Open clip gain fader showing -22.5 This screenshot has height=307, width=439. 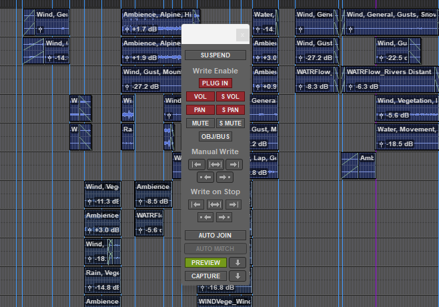coord(381,58)
